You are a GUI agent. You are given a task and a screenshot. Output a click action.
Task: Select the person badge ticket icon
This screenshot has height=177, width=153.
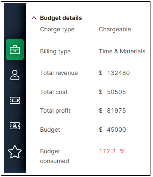point(15,126)
